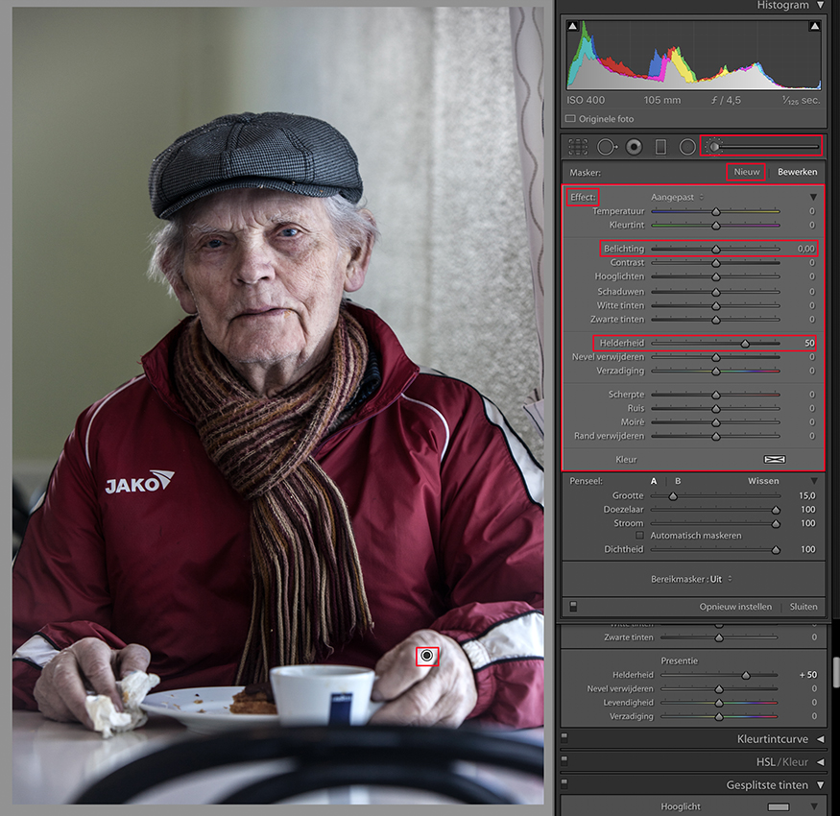
Task: Click the Contrast slider handle
Action: click(716, 263)
